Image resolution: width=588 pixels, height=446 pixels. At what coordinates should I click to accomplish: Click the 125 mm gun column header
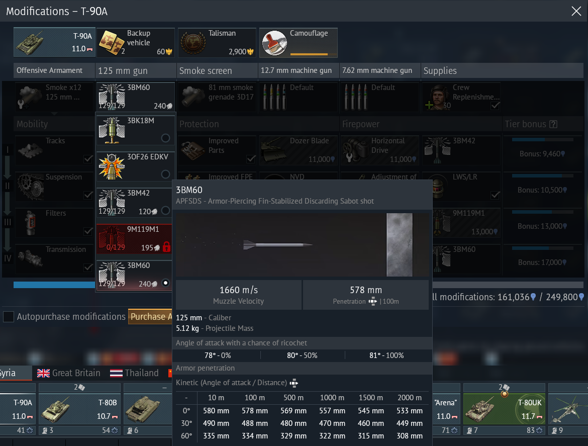pos(135,70)
